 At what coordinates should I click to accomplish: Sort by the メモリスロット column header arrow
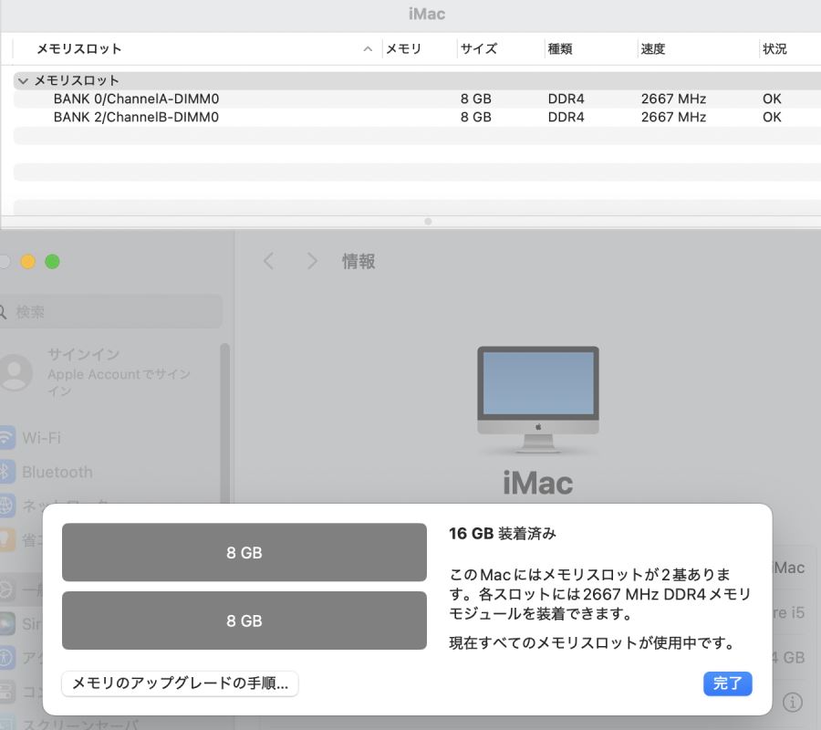click(x=368, y=48)
